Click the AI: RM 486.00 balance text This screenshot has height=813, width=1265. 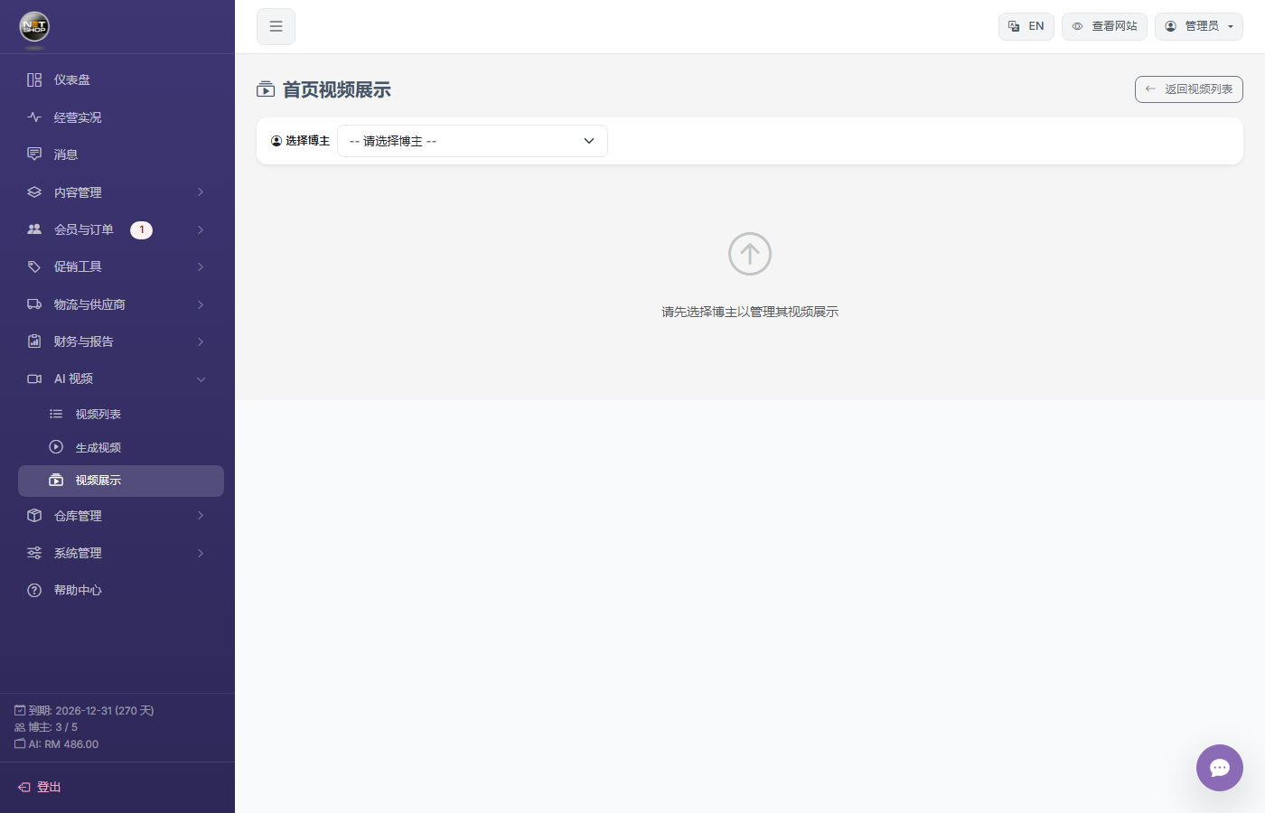click(x=57, y=744)
